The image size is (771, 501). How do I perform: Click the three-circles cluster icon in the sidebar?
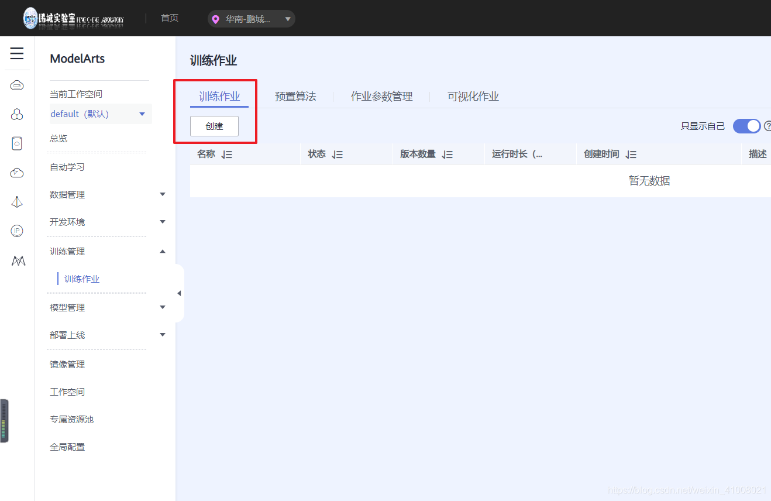click(x=17, y=115)
